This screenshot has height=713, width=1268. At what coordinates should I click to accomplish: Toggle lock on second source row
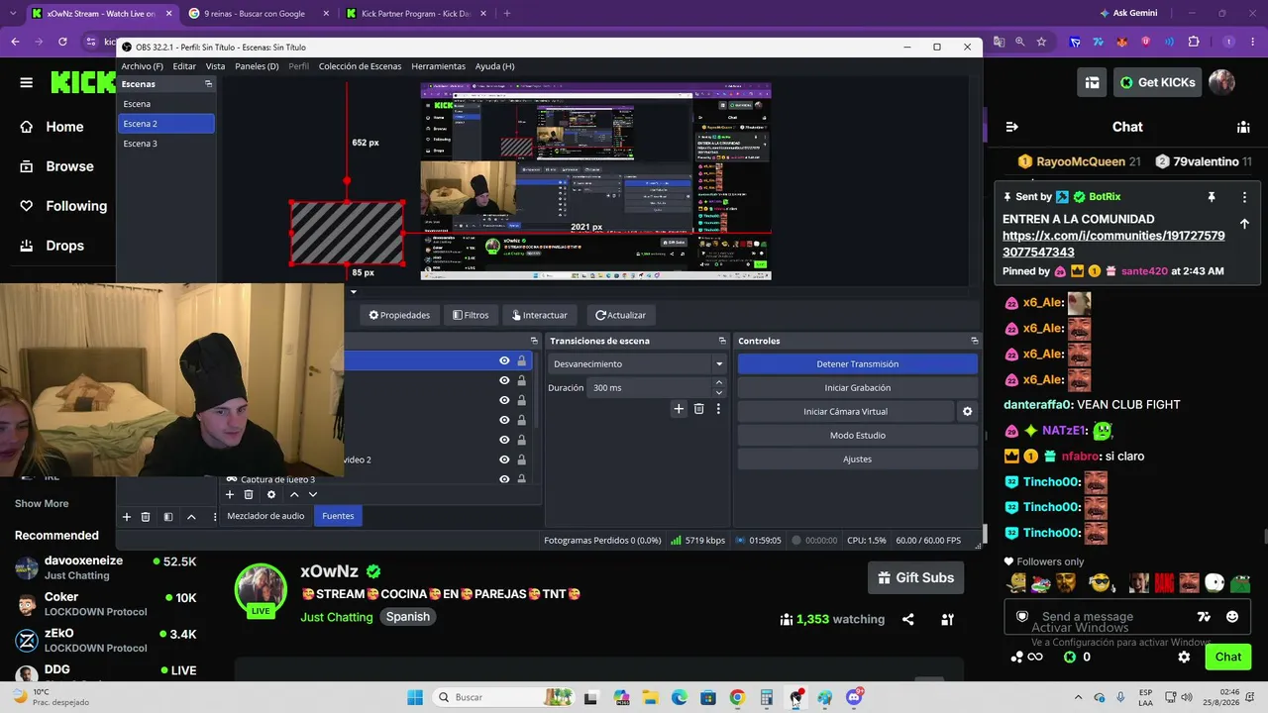tap(521, 380)
